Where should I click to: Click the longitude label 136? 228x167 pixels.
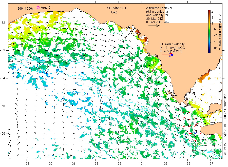click(x=187, y=164)
